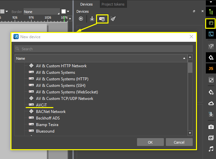216x159 pixels.
Task: Open the terminal console sidebar icon
Action: 211,34
